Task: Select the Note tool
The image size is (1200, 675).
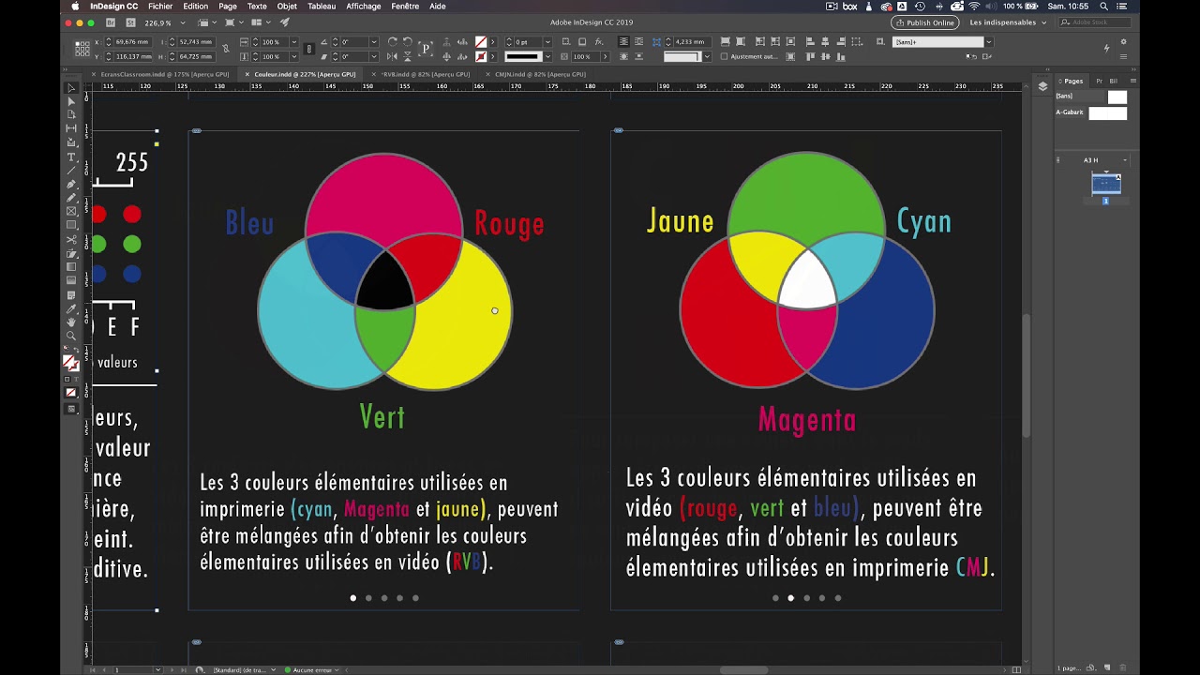Action: point(71,294)
